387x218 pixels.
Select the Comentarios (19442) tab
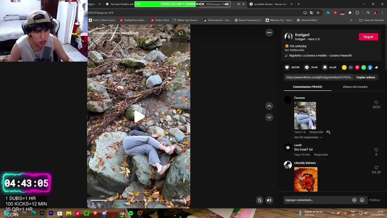tap(307, 87)
